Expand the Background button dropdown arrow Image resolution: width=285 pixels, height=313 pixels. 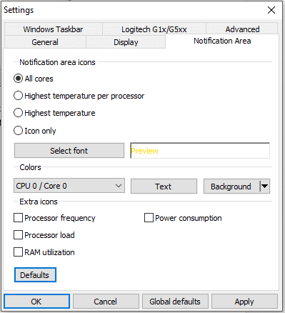pyautogui.click(x=264, y=186)
